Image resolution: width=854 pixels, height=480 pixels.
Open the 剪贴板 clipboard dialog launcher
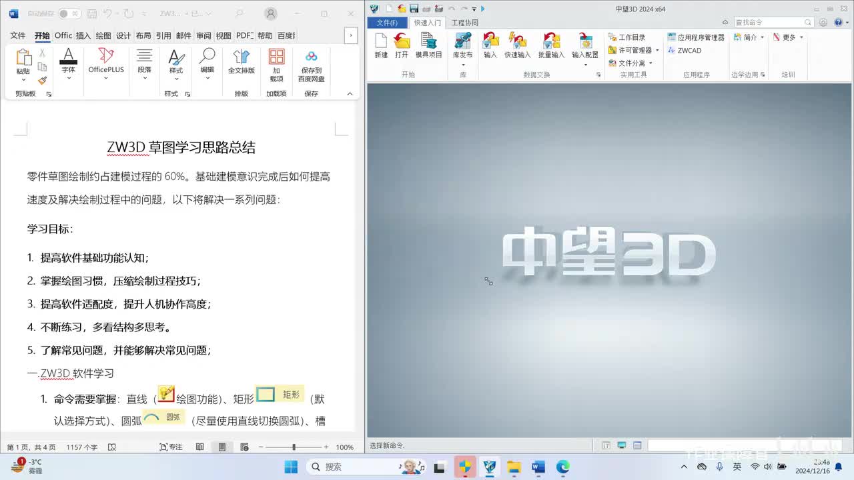tap(49, 94)
